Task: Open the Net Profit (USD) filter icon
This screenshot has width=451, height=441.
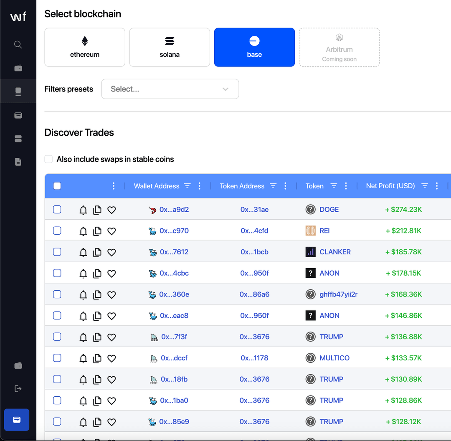Action: click(424, 186)
